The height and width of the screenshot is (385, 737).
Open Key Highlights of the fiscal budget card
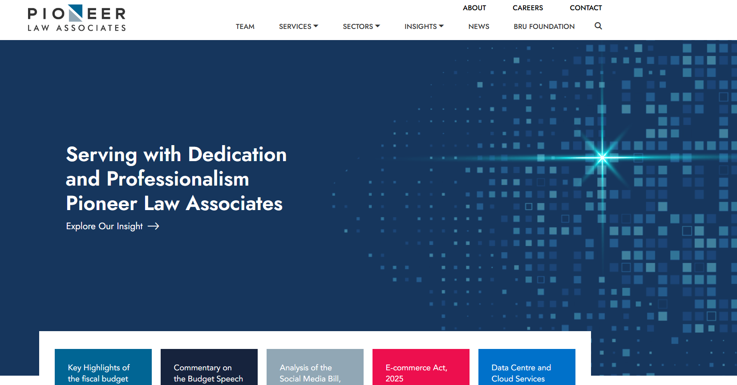coord(103,367)
